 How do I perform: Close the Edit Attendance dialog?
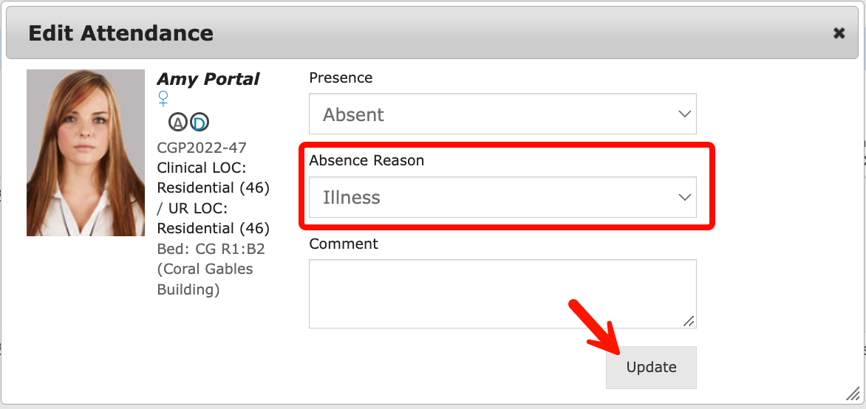(839, 33)
